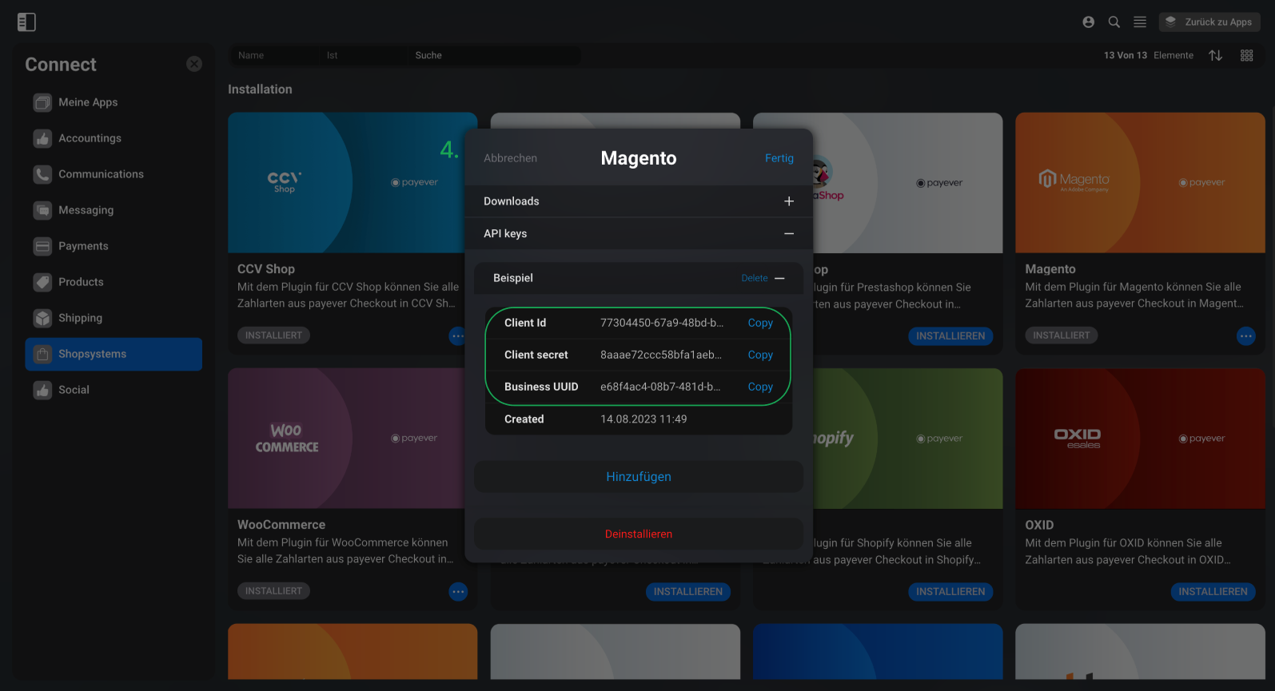Viewport: 1275px width, 691px height.
Task: Select Messaging category
Action: pyautogui.click(x=114, y=210)
